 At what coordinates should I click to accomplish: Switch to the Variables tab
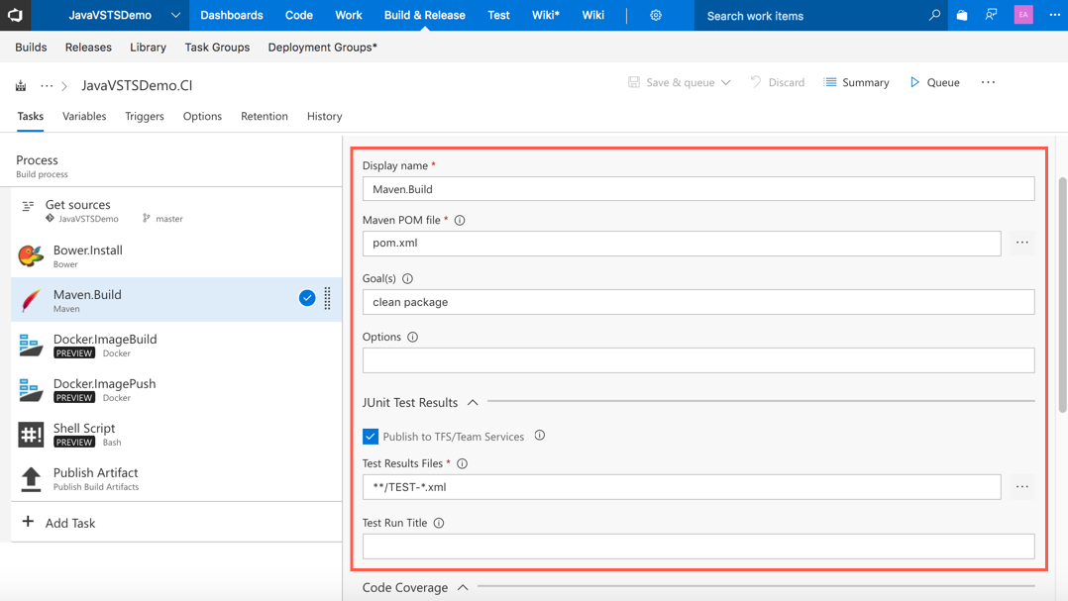pyautogui.click(x=84, y=116)
